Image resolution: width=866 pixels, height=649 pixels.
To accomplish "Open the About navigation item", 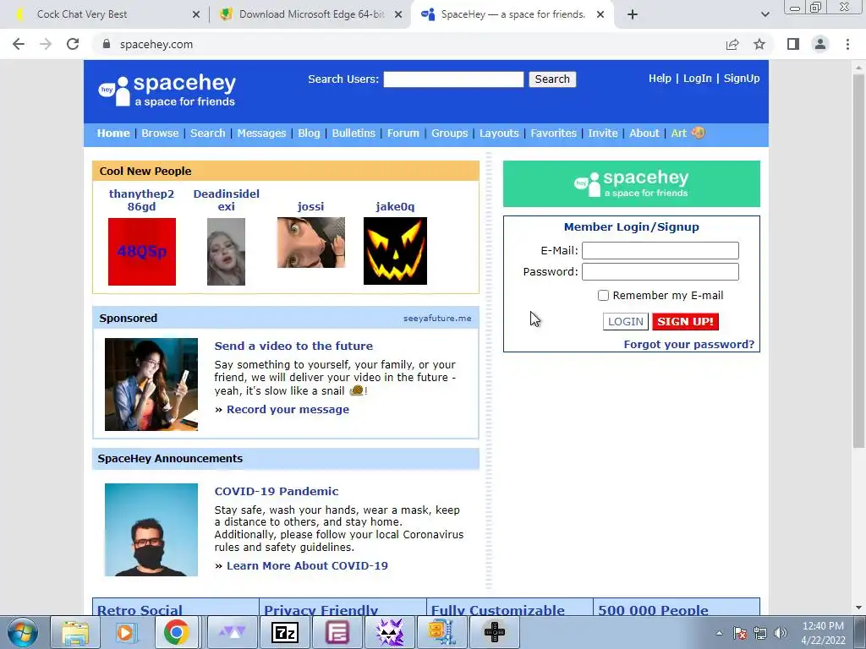I will pos(644,133).
